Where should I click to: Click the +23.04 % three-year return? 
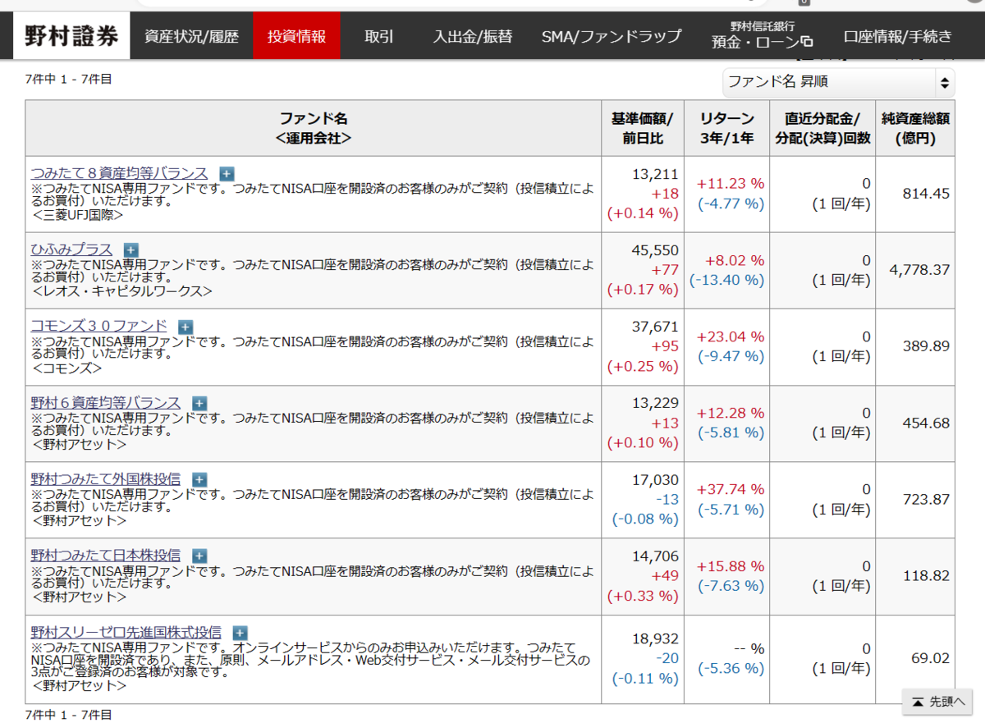pyautogui.click(x=731, y=336)
